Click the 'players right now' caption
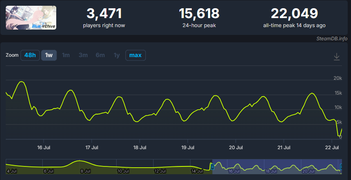 point(104,25)
